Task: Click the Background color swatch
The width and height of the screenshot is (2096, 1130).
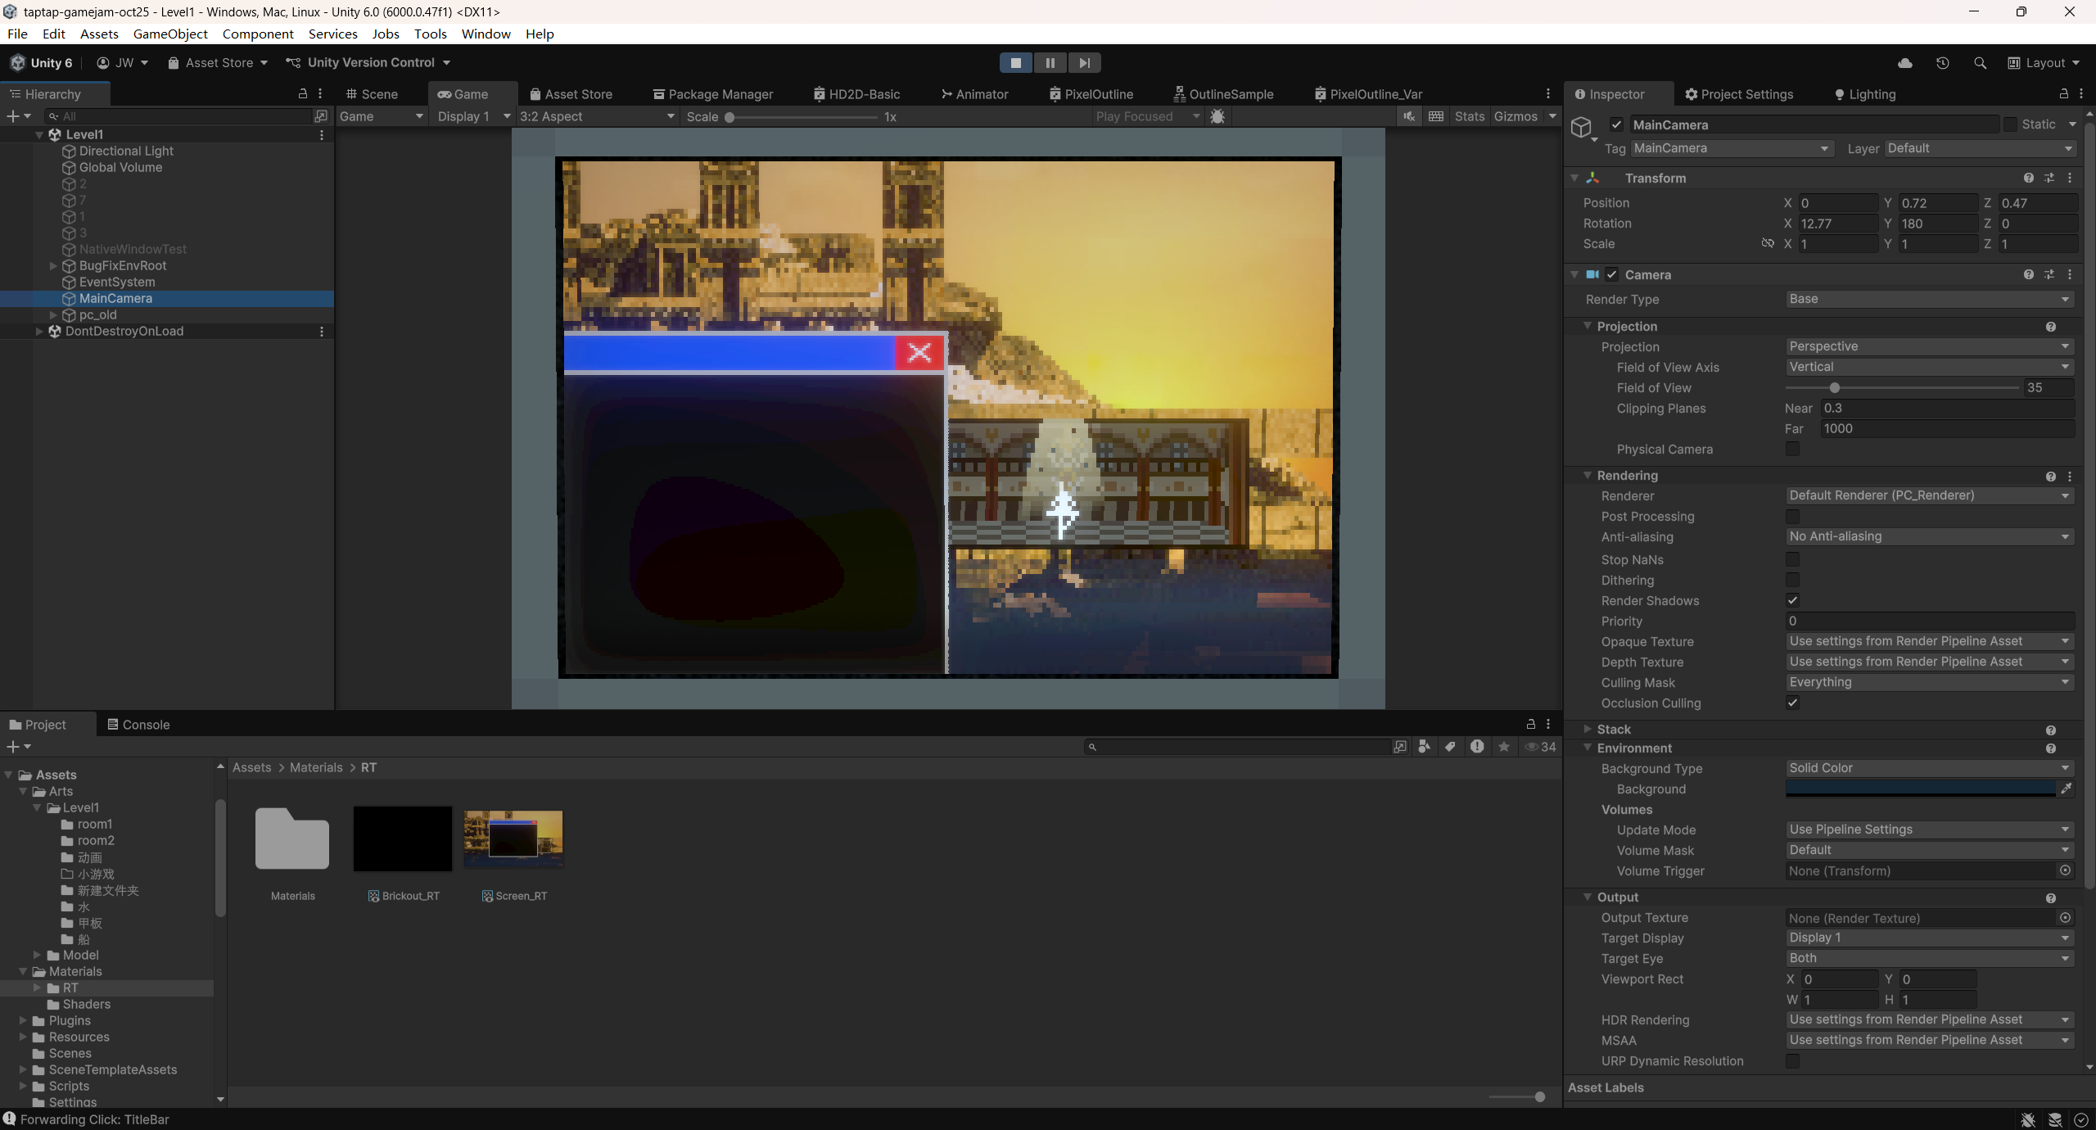Action: [1919, 789]
